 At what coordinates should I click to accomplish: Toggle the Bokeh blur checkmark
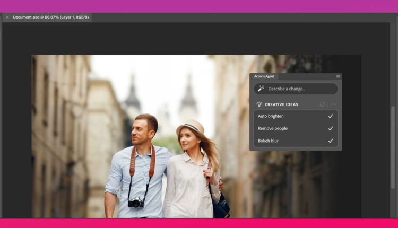[x=330, y=141]
